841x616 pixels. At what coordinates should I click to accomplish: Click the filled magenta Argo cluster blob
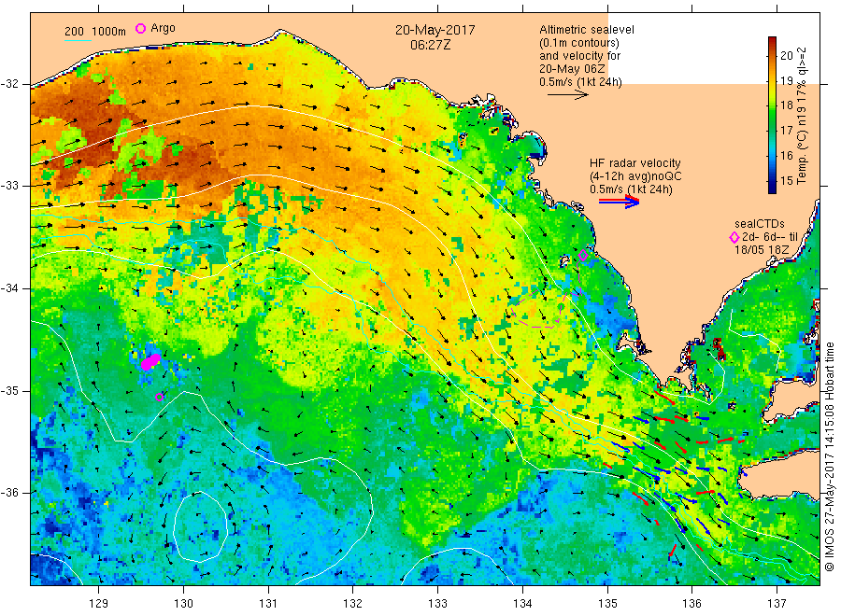[x=150, y=361]
